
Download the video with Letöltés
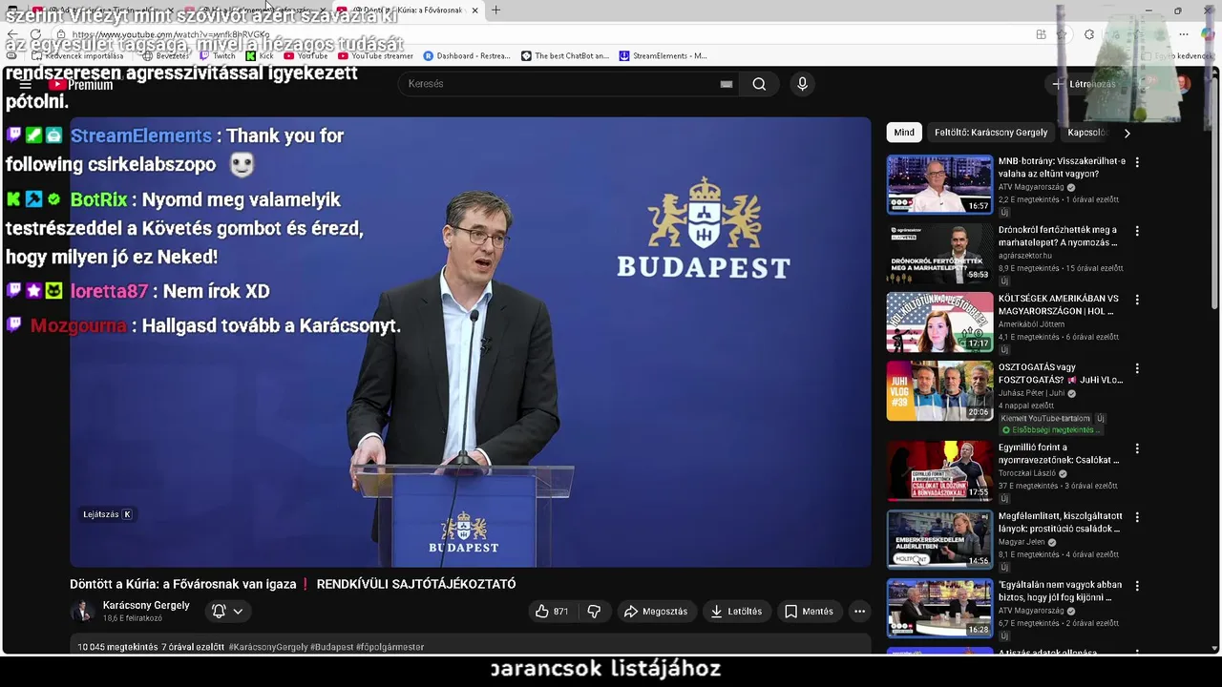(x=736, y=612)
